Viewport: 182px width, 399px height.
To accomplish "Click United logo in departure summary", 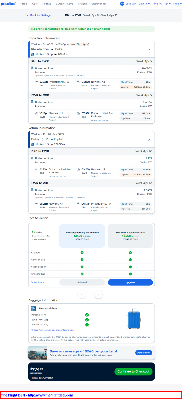I will pyautogui.click(x=33, y=54).
